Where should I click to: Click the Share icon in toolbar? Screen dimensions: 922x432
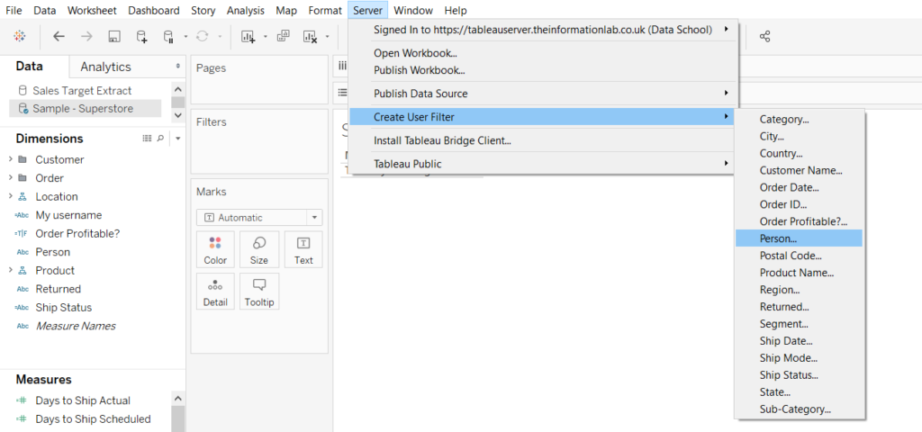point(765,37)
